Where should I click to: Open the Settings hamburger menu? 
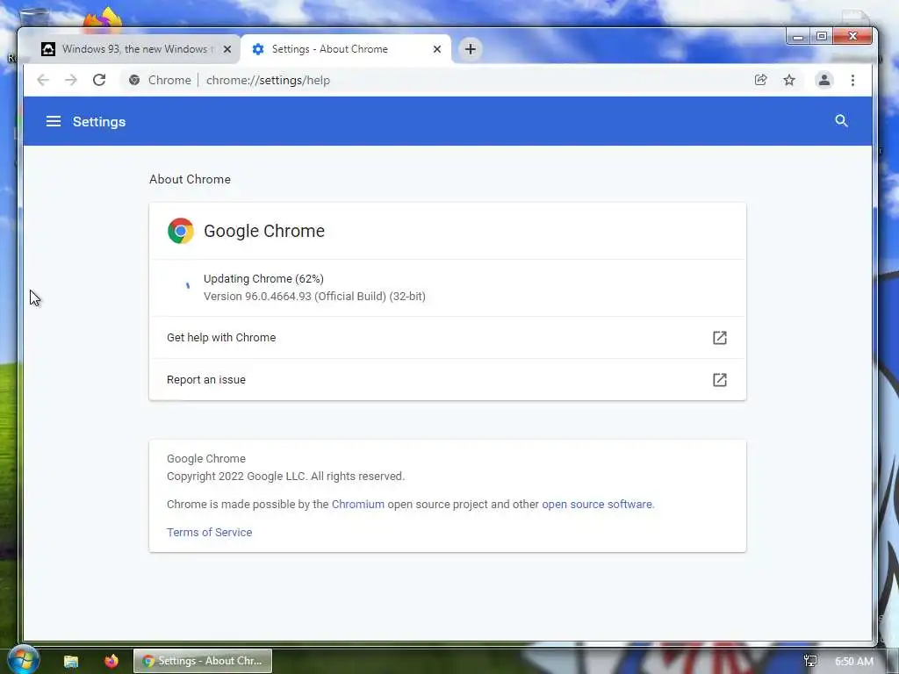click(x=54, y=121)
